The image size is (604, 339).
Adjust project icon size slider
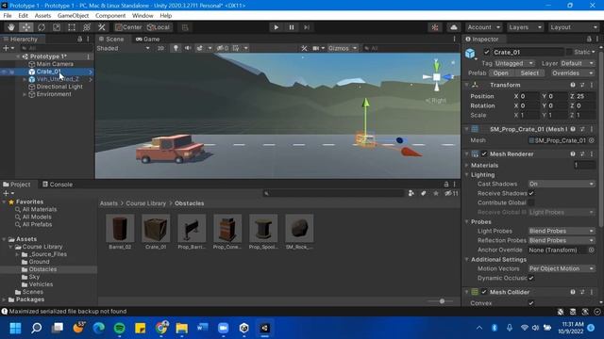(443, 301)
